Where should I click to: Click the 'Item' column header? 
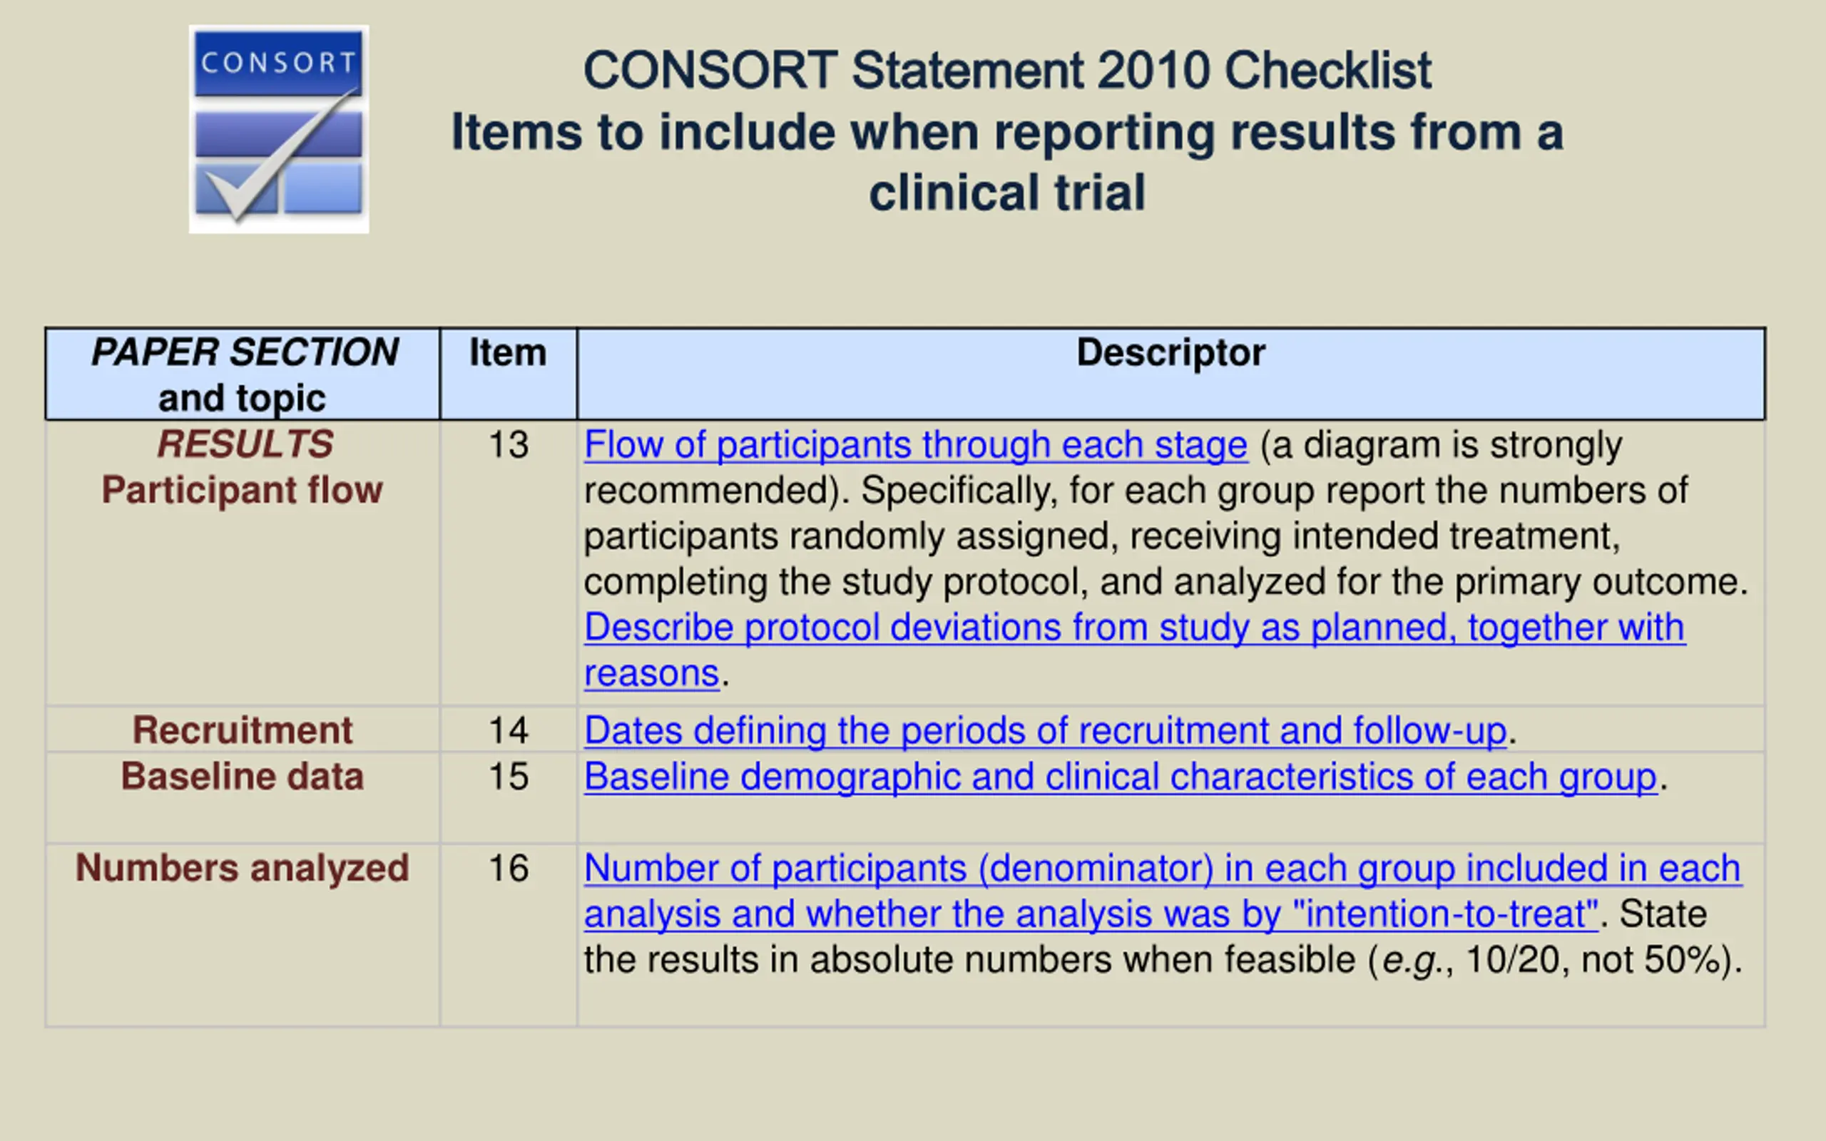coord(509,374)
